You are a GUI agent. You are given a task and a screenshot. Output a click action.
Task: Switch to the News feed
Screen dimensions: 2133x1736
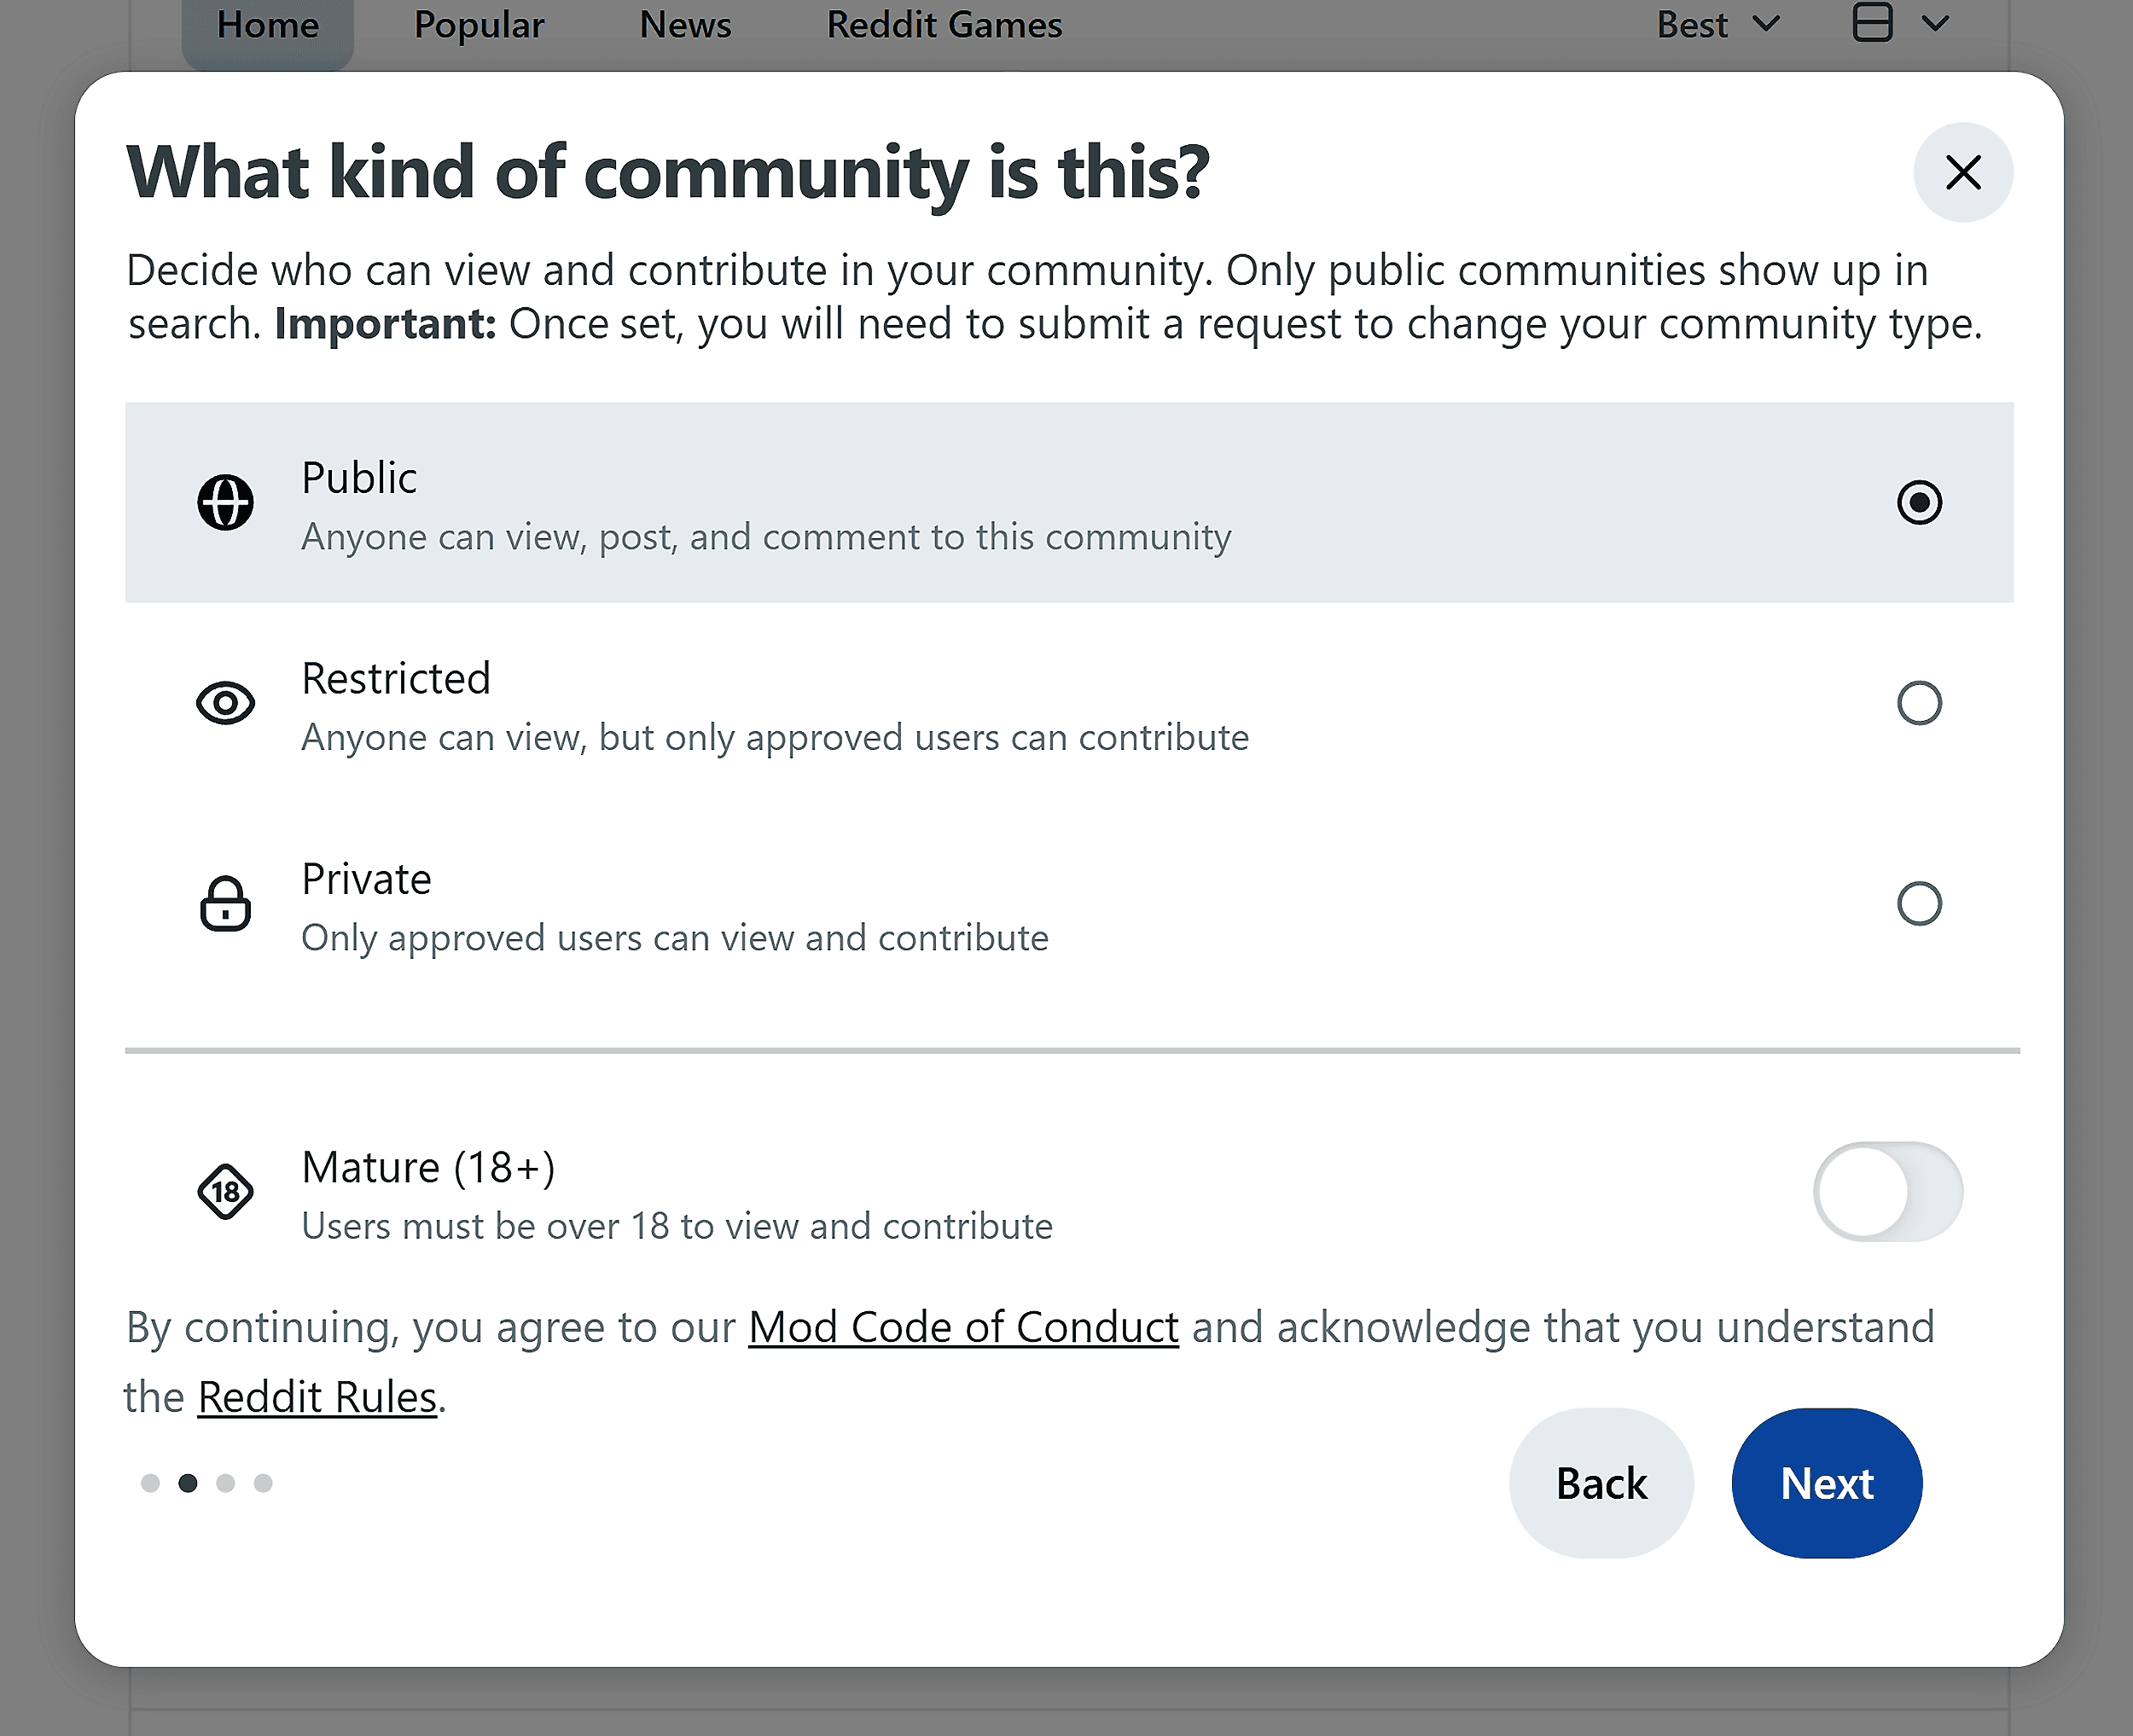point(685,24)
